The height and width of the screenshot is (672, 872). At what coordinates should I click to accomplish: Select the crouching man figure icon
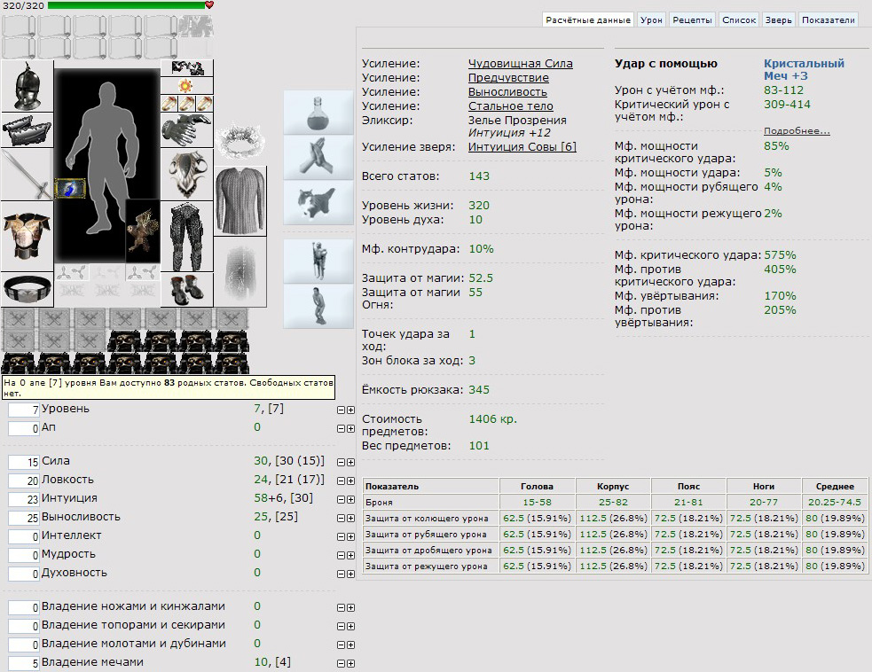[318, 306]
